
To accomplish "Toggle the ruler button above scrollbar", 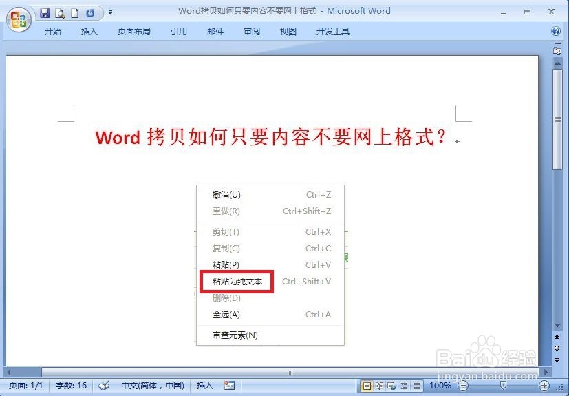I will coord(557,51).
